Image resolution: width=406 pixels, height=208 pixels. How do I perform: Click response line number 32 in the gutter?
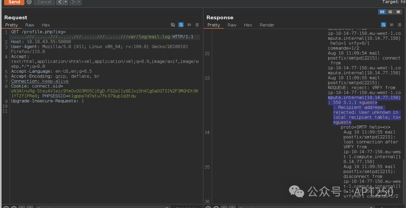(x=207, y=54)
